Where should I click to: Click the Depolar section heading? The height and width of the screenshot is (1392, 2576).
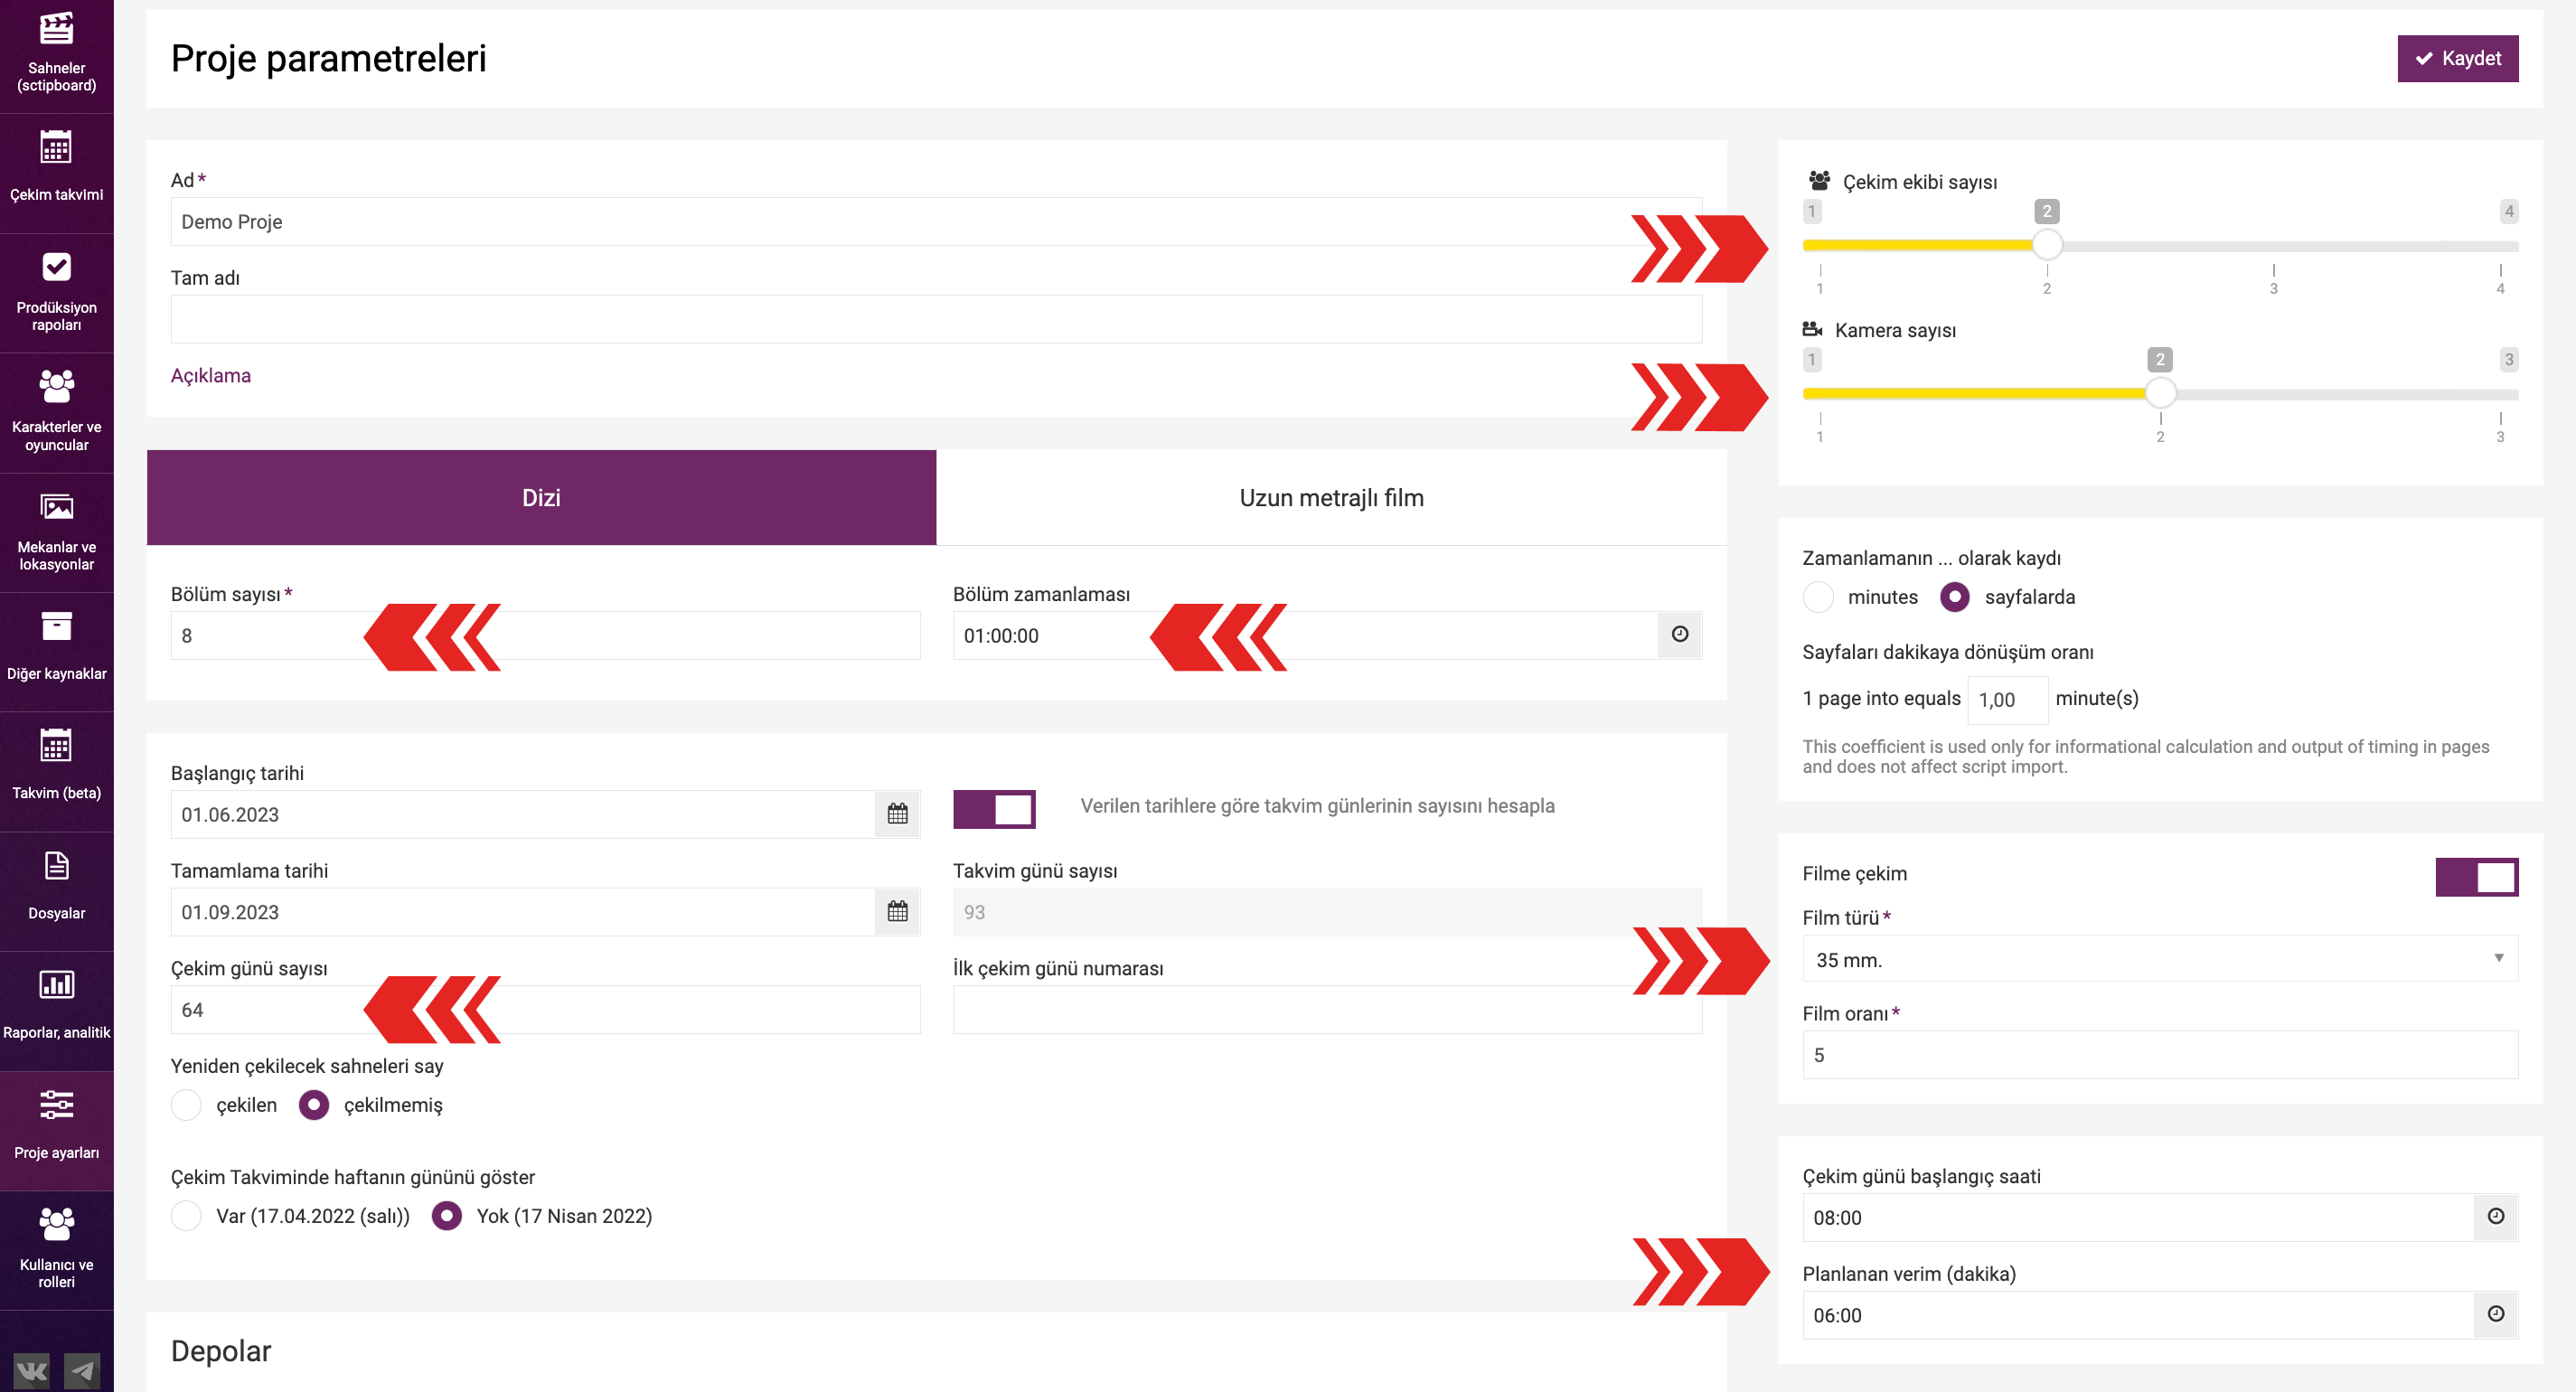click(x=221, y=1350)
